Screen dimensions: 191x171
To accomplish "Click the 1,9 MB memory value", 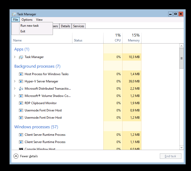I will [x=135, y=103].
